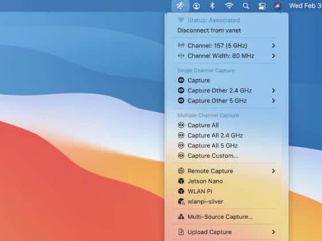Click the eye icon next to Capture

click(181, 80)
